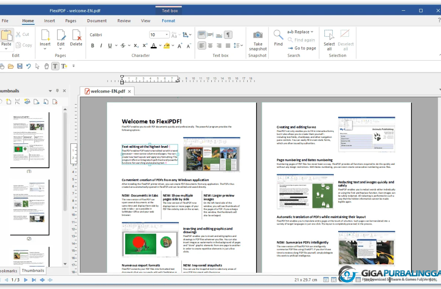441x289 pixels.
Task: Select the new text box tool (T with star)
Action: click(x=64, y=66)
